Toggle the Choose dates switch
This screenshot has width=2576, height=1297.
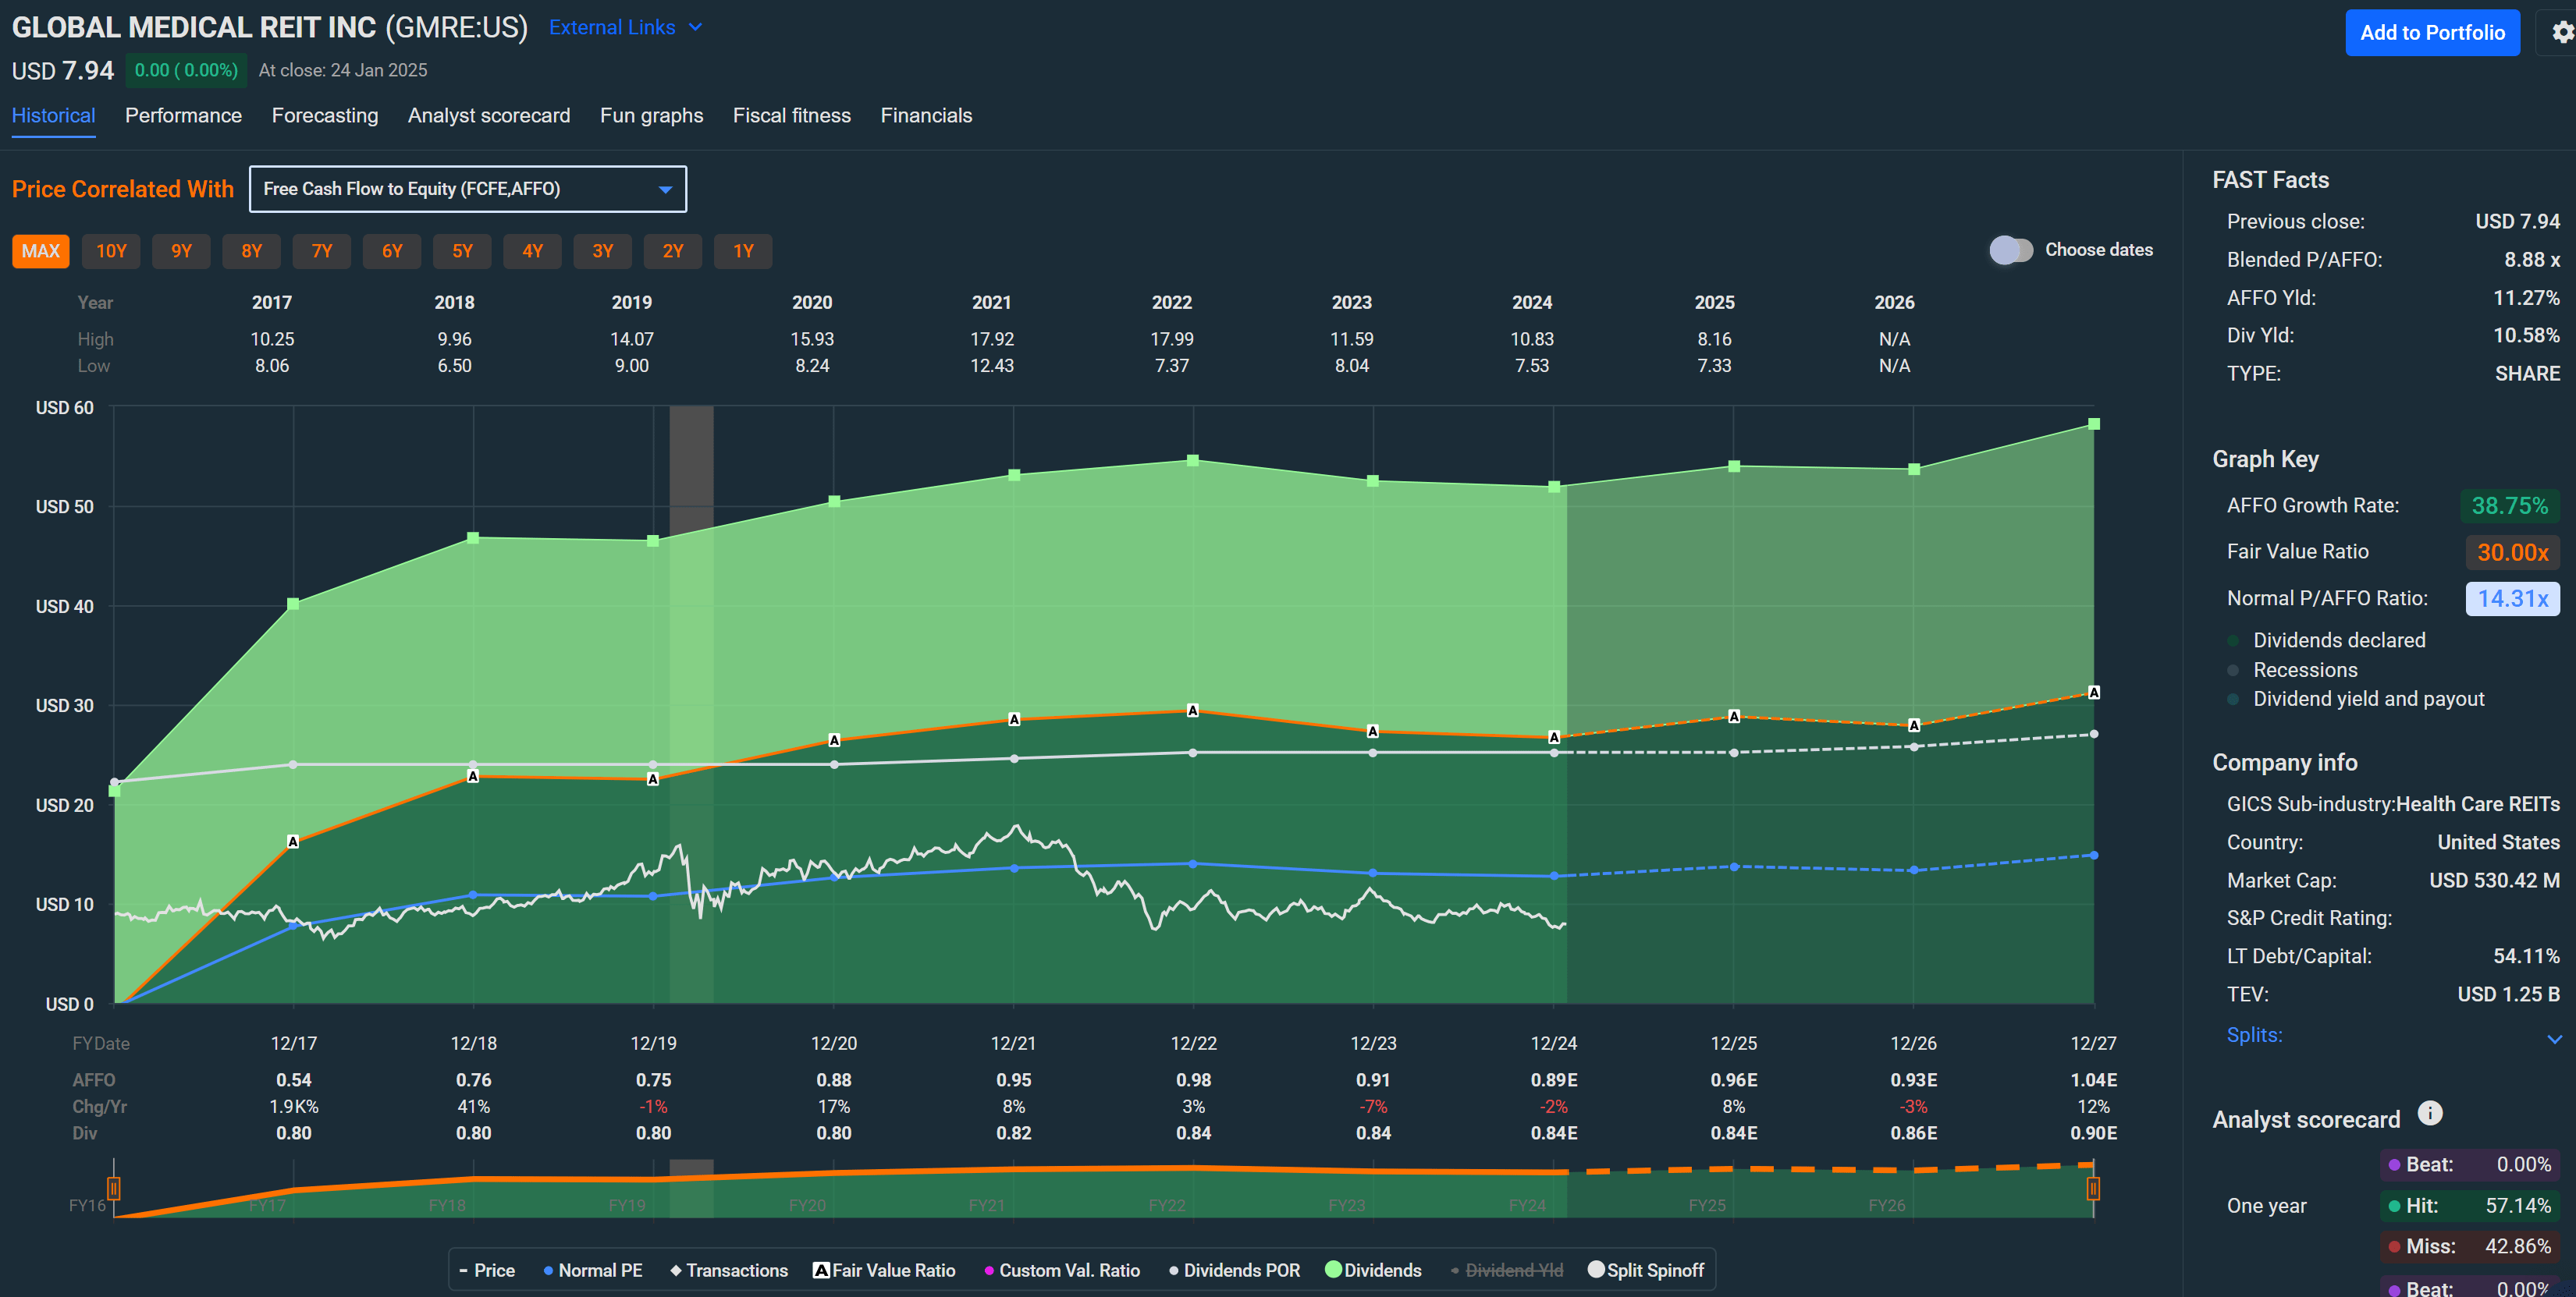pyautogui.click(x=2011, y=250)
